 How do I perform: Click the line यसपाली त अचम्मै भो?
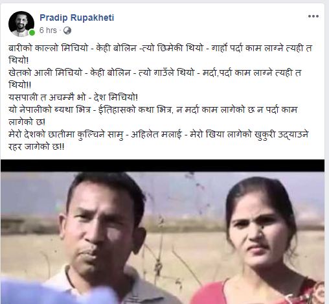pyautogui.click(x=73, y=97)
